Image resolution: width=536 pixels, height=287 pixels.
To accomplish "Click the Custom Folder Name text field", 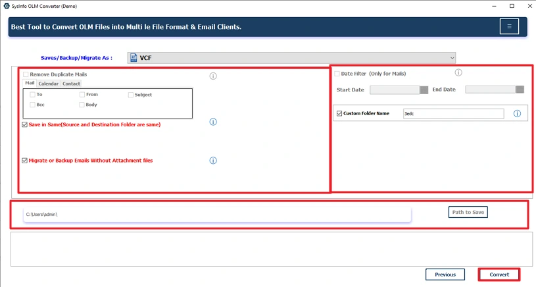I will pos(453,114).
